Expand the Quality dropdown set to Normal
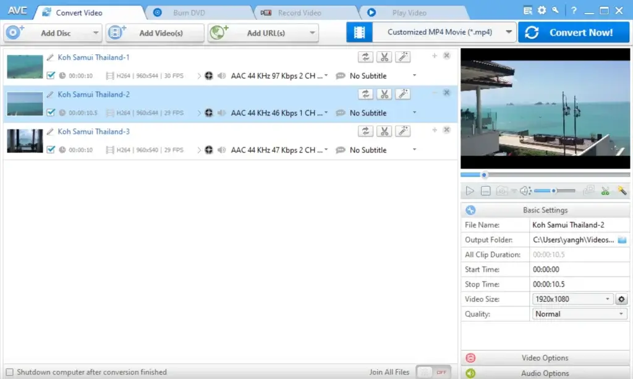Viewport: 633px width, 379px height. tap(622, 314)
